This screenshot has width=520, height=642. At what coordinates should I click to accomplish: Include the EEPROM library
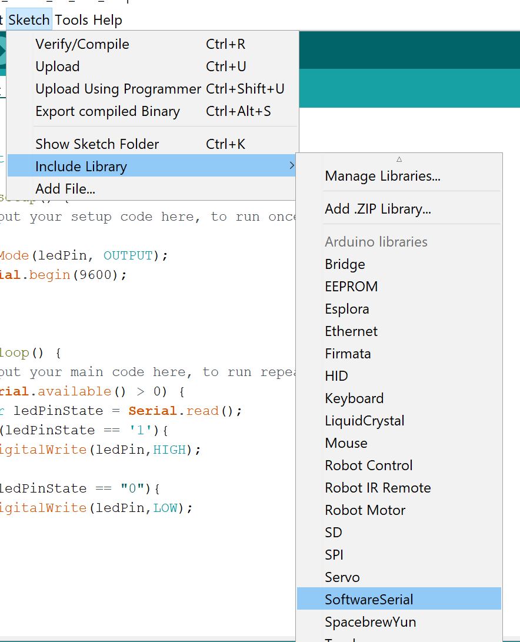pyautogui.click(x=351, y=287)
